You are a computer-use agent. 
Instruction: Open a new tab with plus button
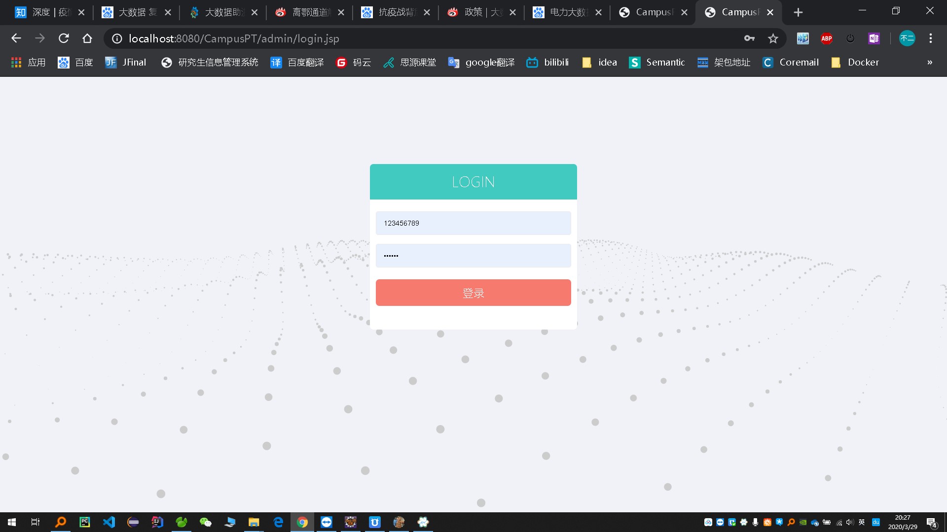(798, 12)
